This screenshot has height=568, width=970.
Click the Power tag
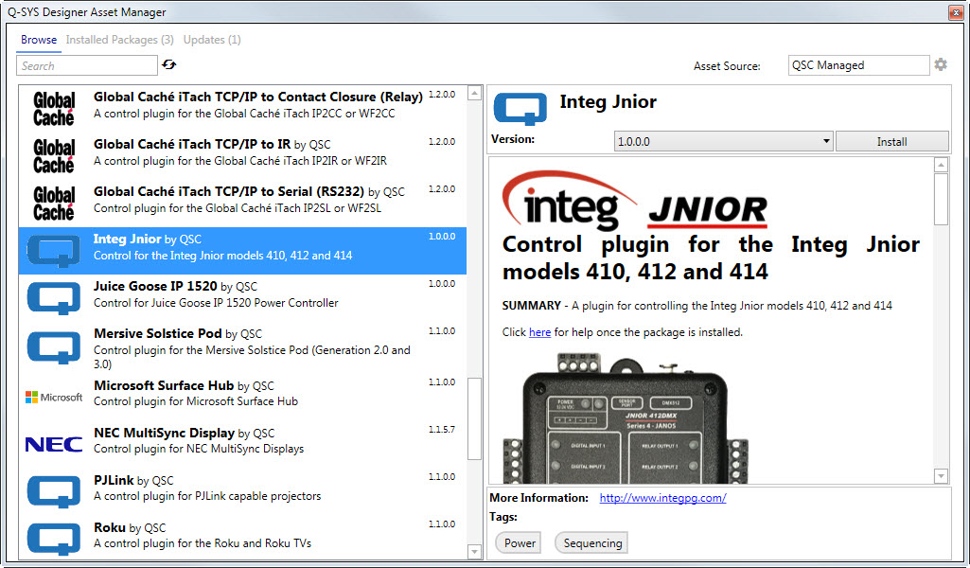519,542
